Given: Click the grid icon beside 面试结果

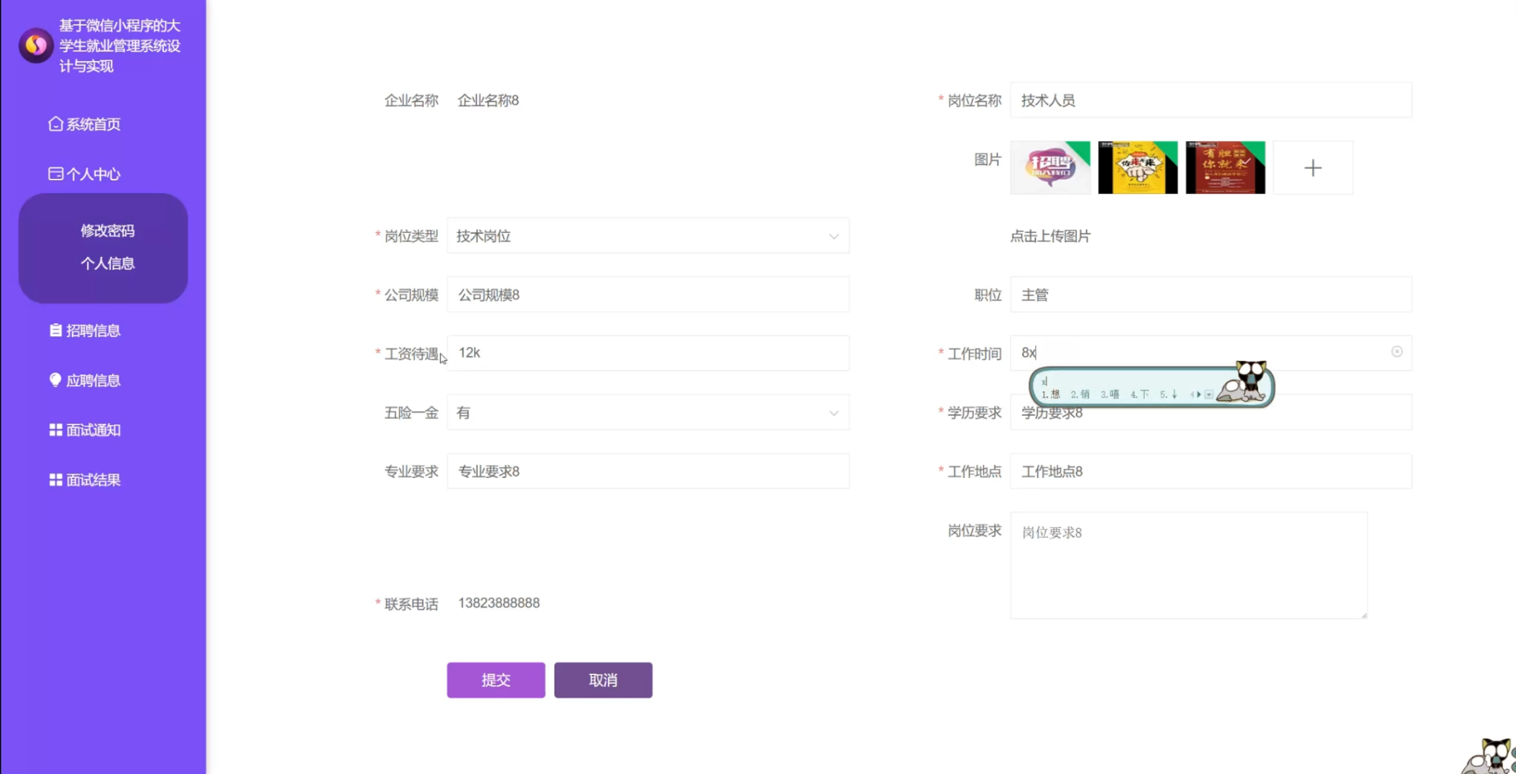Looking at the screenshot, I should coord(55,480).
